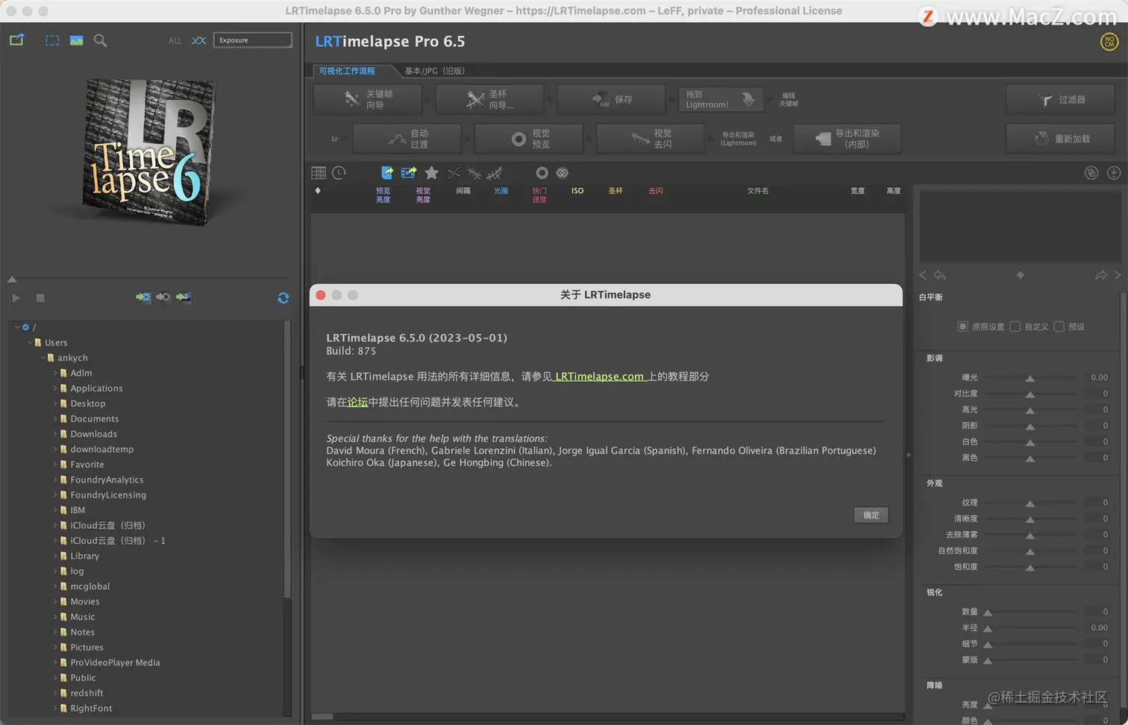Click the blue filmstrip share icon
Screen dimensions: 1128x725
409,173
